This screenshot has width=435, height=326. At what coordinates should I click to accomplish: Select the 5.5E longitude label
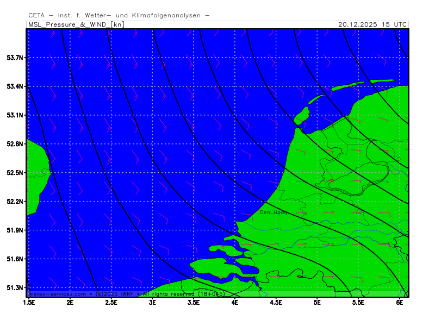click(358, 302)
